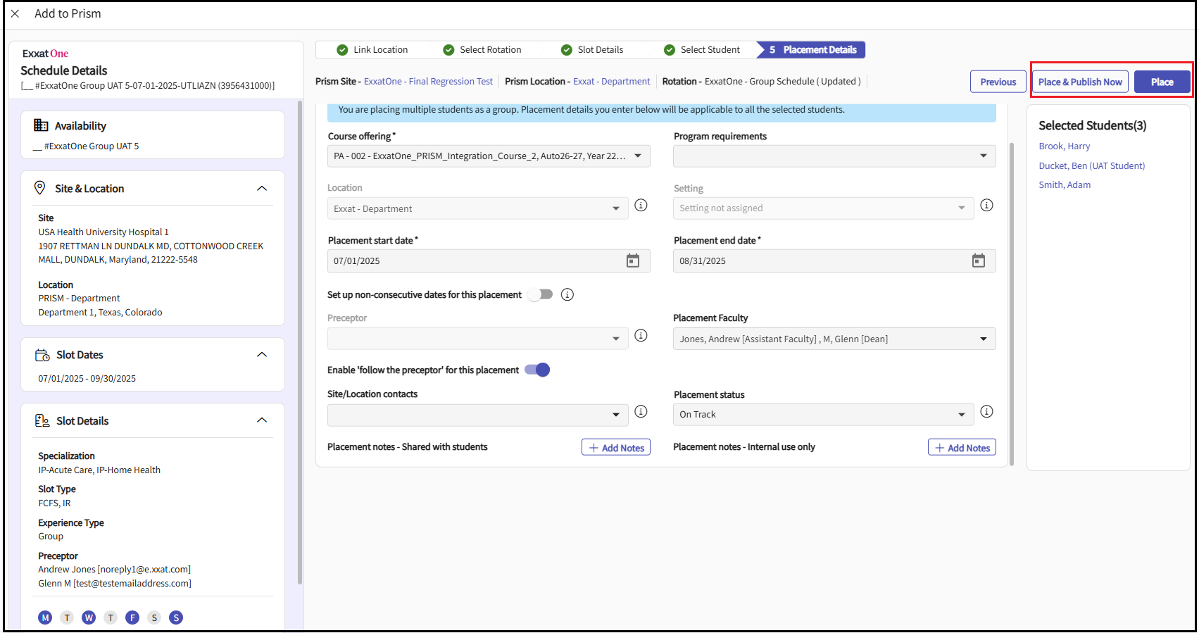The image size is (1199, 633).
Task: Click info icon beside Placement status
Action: [986, 412]
